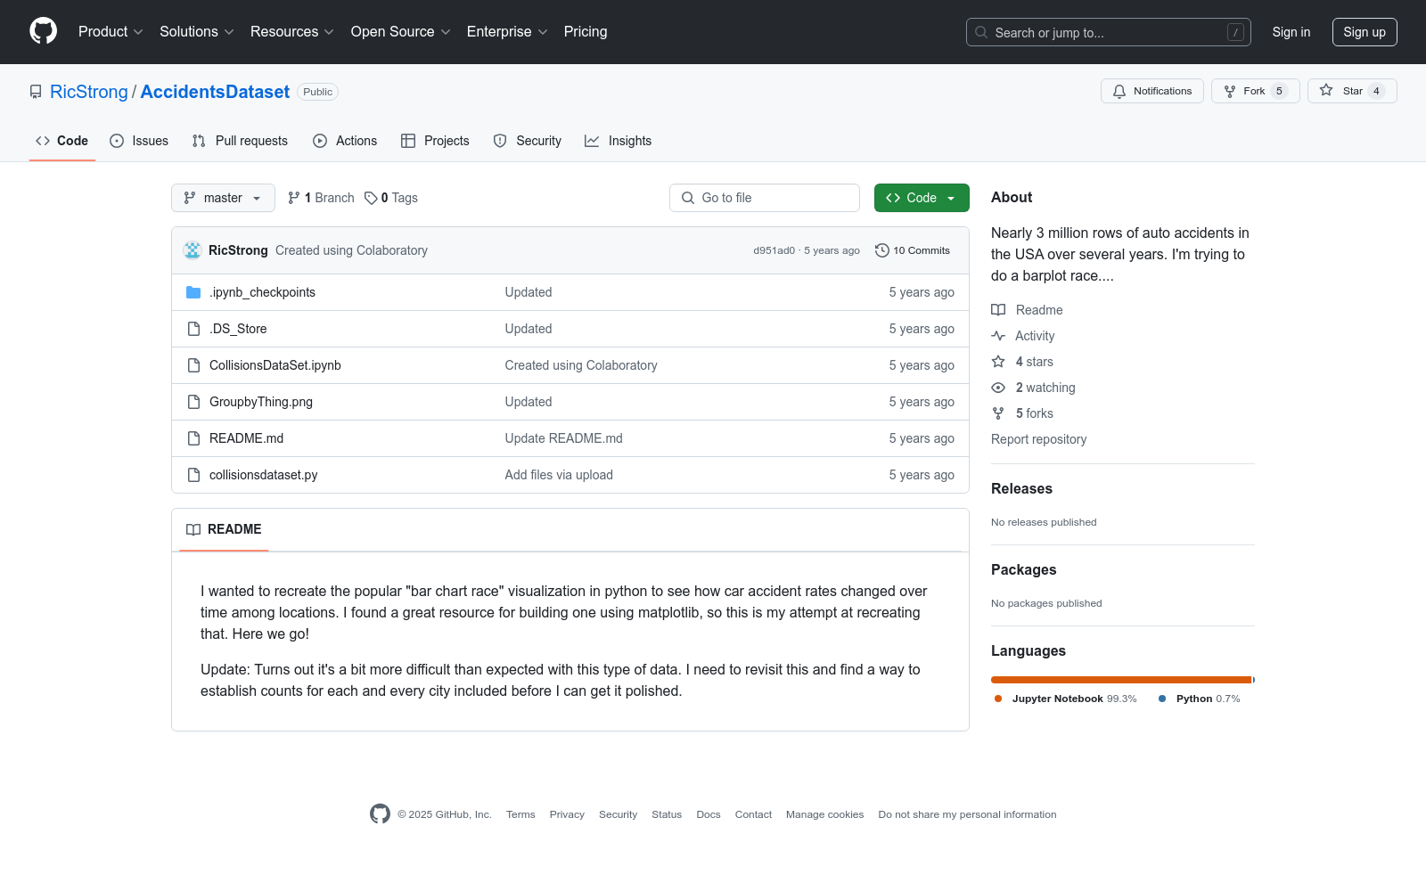This screenshot has height=891, width=1426.
Task: Click the Sign in link
Action: click(x=1291, y=32)
